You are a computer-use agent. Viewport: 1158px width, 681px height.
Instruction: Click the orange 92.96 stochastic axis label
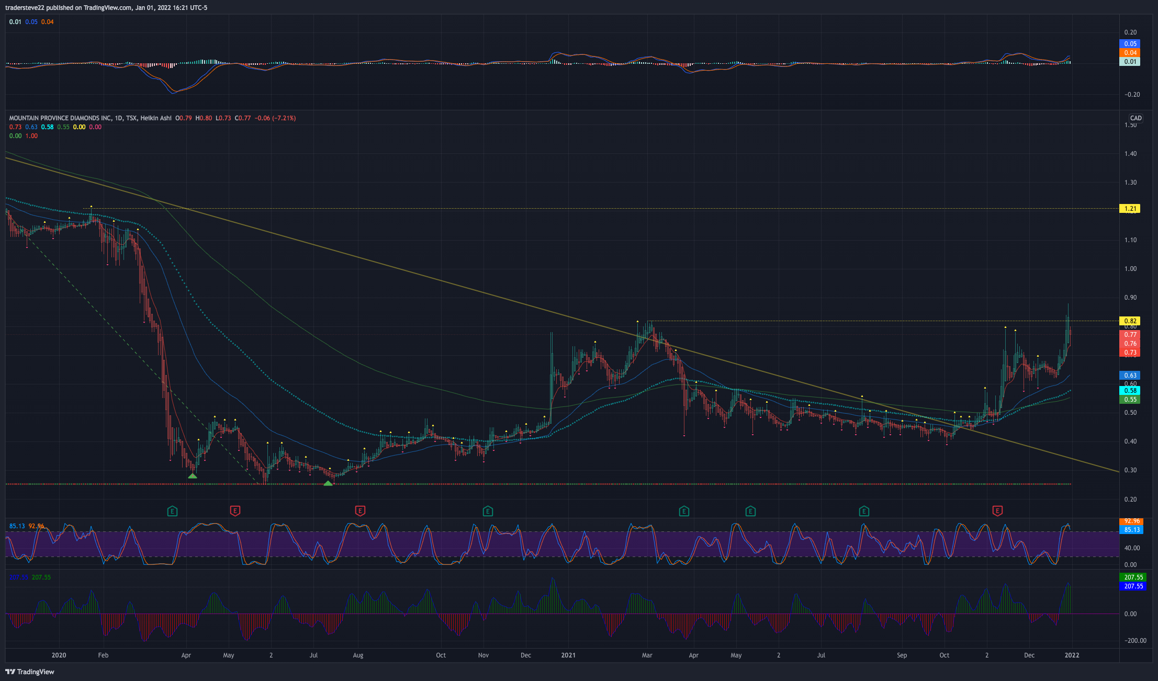(x=1131, y=521)
